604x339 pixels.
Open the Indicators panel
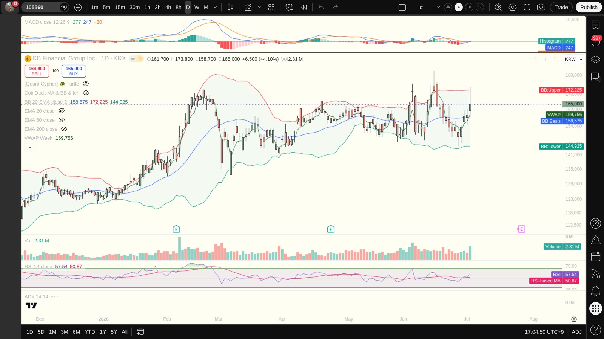pos(248,7)
